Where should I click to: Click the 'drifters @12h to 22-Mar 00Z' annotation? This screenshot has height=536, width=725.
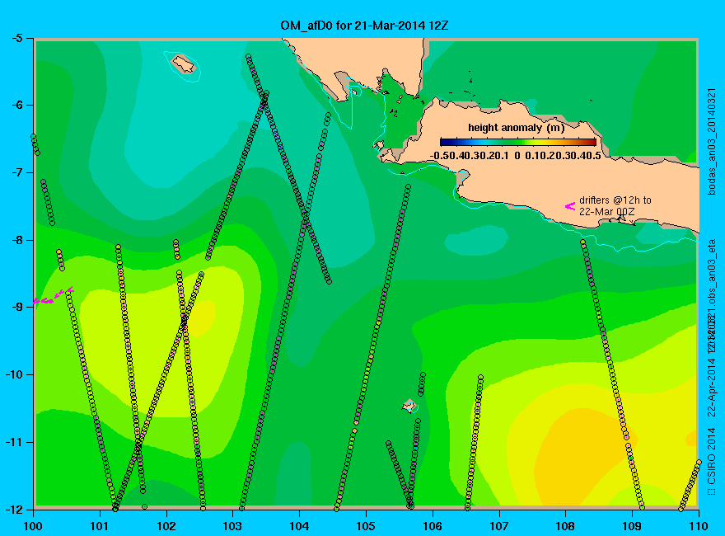(615, 206)
